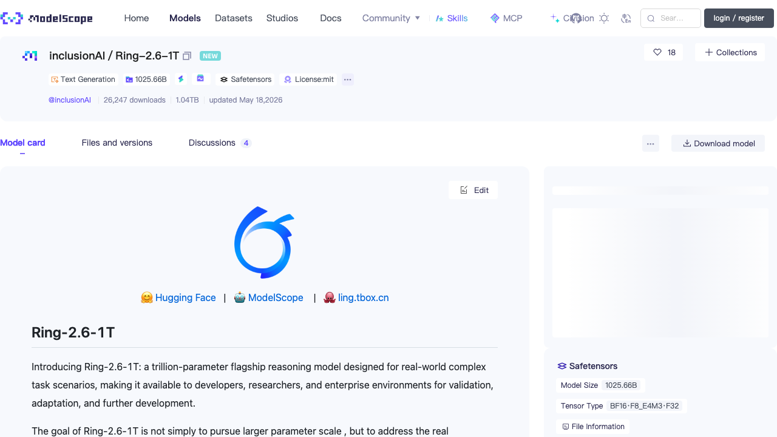The image size is (777, 437).
Task: Open File Information in the Safetensors panel
Action: (593, 426)
